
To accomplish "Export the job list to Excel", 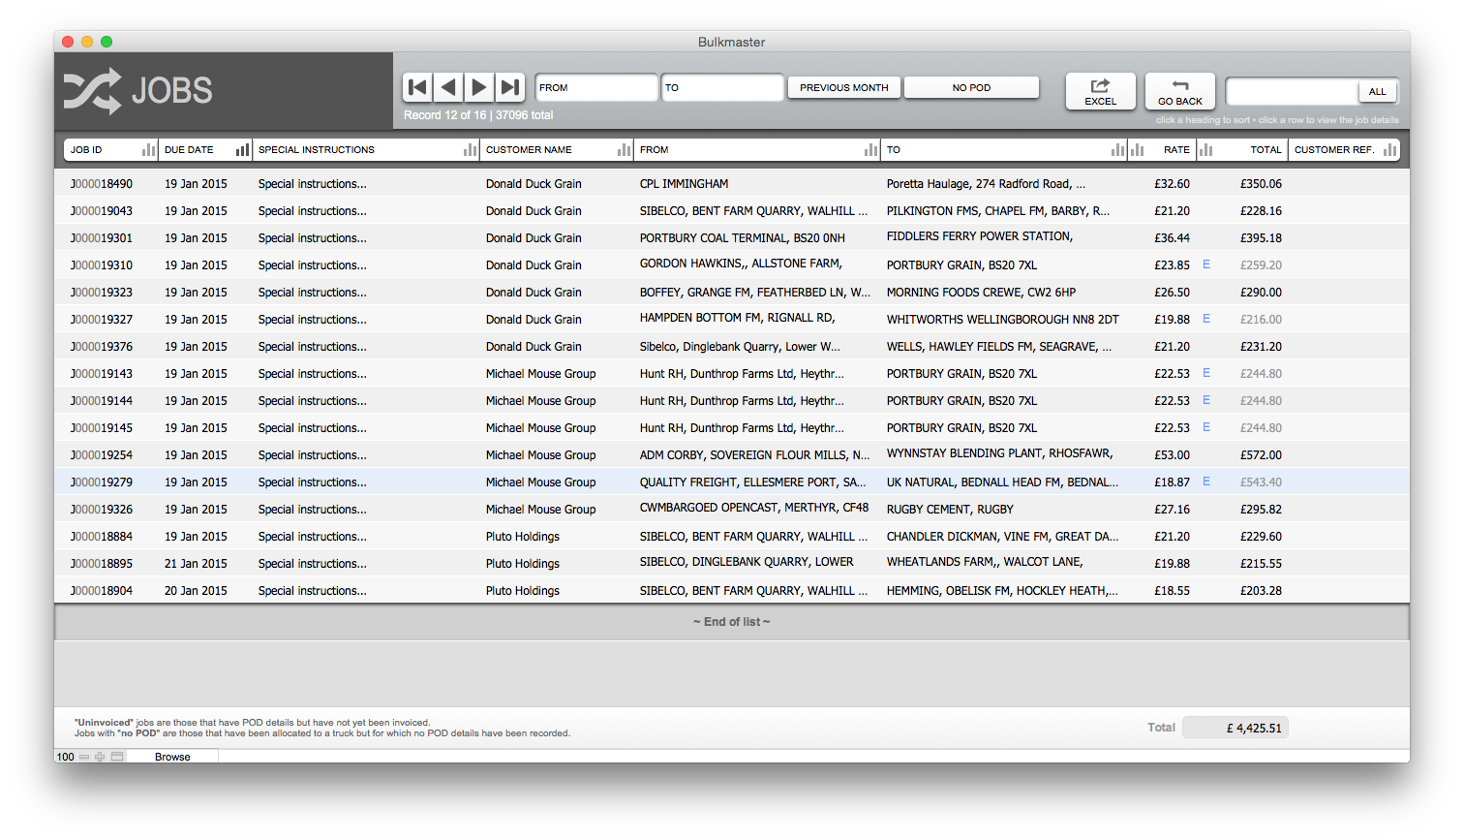I will tap(1101, 91).
